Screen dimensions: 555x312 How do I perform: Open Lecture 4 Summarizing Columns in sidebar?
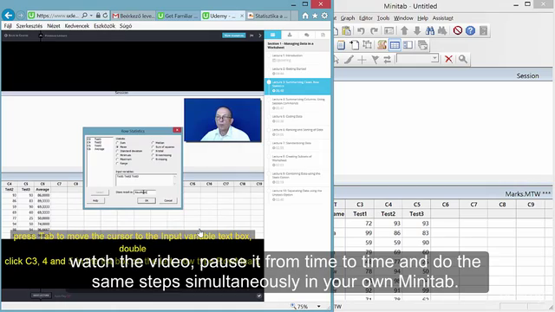297,103
